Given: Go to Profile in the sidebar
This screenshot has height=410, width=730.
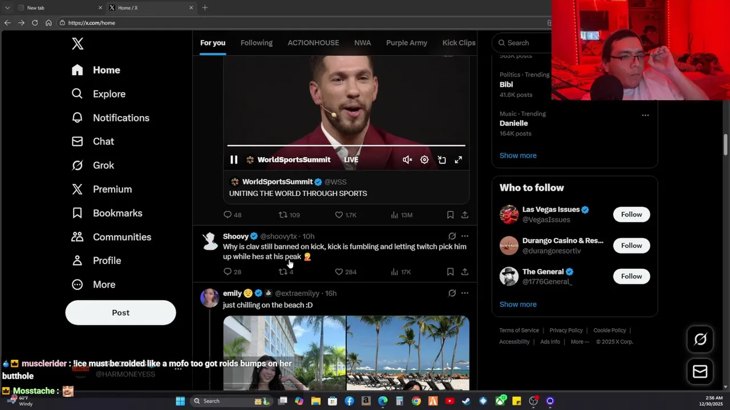Looking at the screenshot, I should click(x=97, y=260).
